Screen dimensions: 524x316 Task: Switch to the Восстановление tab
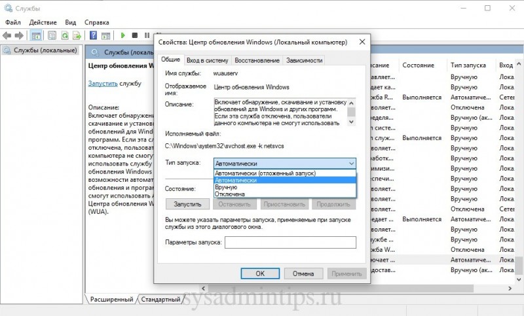257,60
